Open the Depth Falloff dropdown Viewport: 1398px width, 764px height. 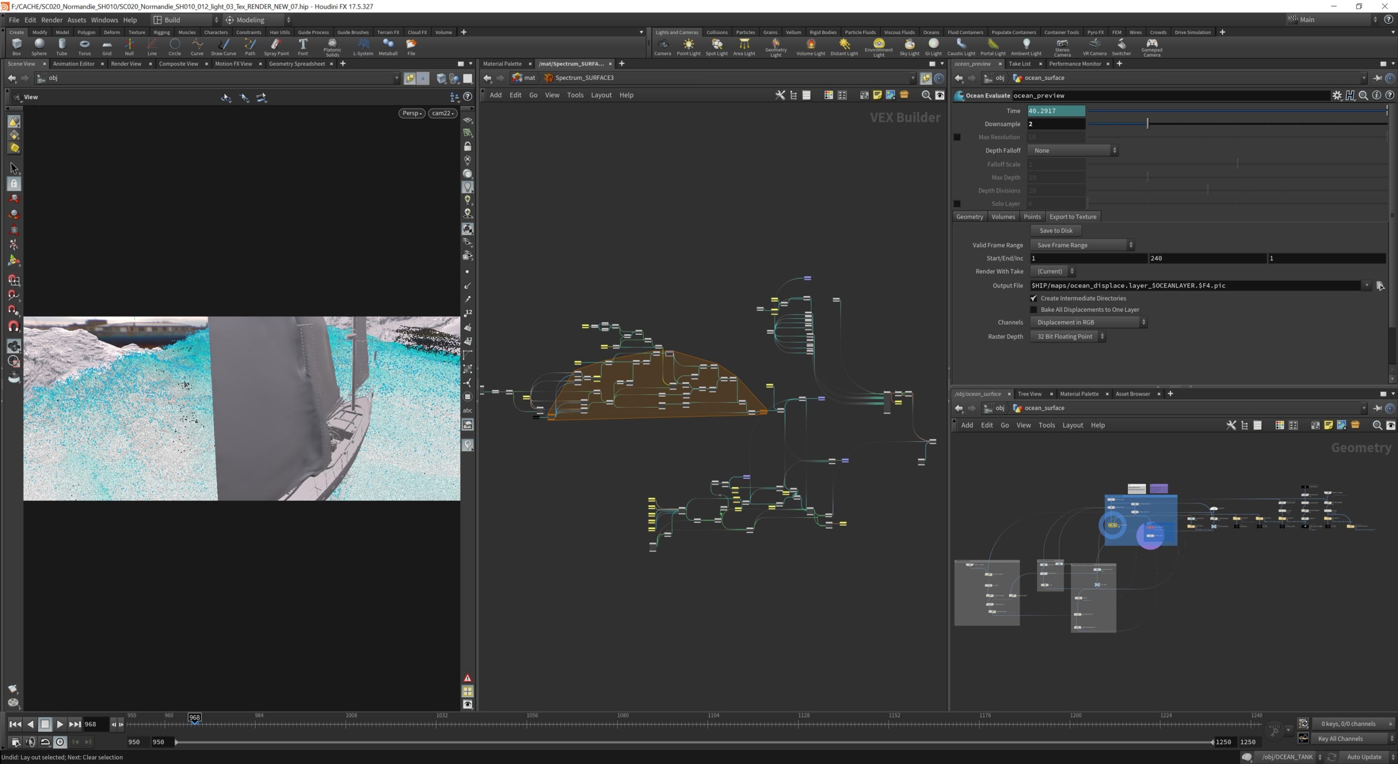click(x=1073, y=151)
